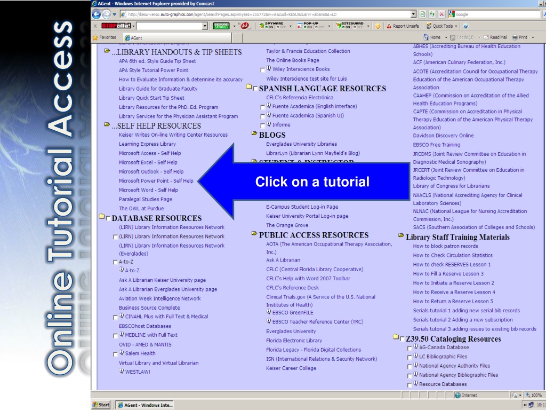Check the Salem Health checkbox
Screen dimensions: 546x410
click(x=116, y=354)
